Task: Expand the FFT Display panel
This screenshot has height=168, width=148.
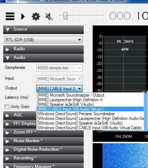Action: (x=20, y=124)
